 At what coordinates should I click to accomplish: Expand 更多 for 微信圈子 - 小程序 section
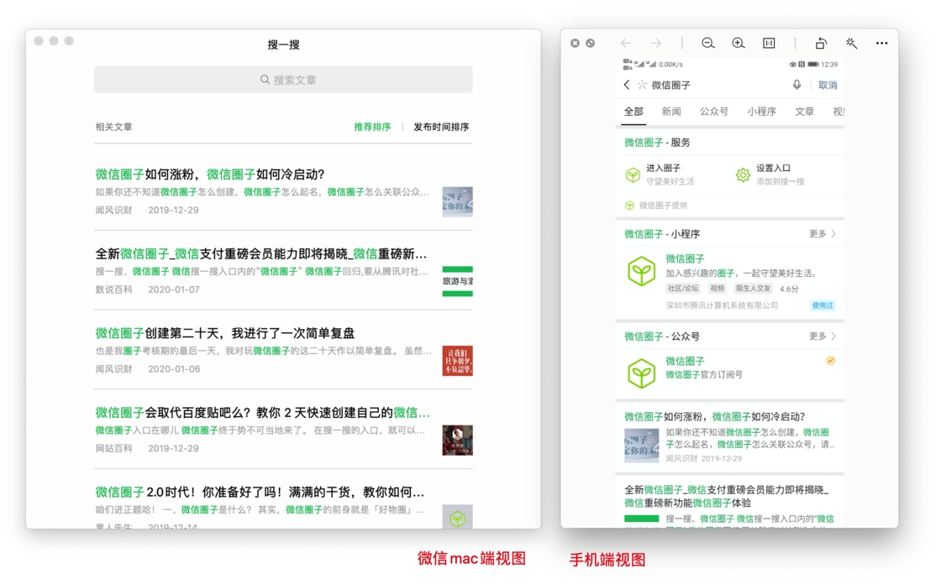[823, 234]
